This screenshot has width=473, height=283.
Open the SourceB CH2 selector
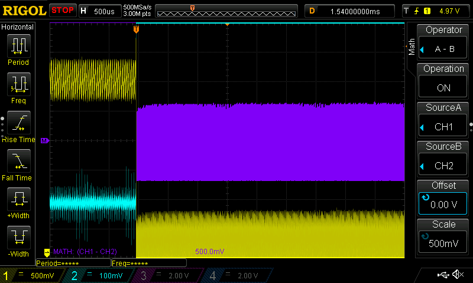(443, 166)
